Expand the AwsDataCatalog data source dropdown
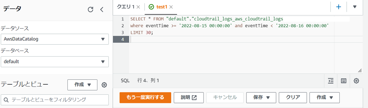Viewport: 368px width, 108px height. coord(55,39)
